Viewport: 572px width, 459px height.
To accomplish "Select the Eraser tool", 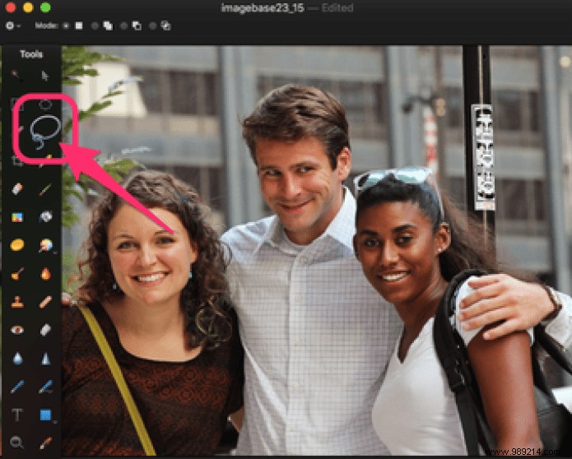I will click(17, 189).
